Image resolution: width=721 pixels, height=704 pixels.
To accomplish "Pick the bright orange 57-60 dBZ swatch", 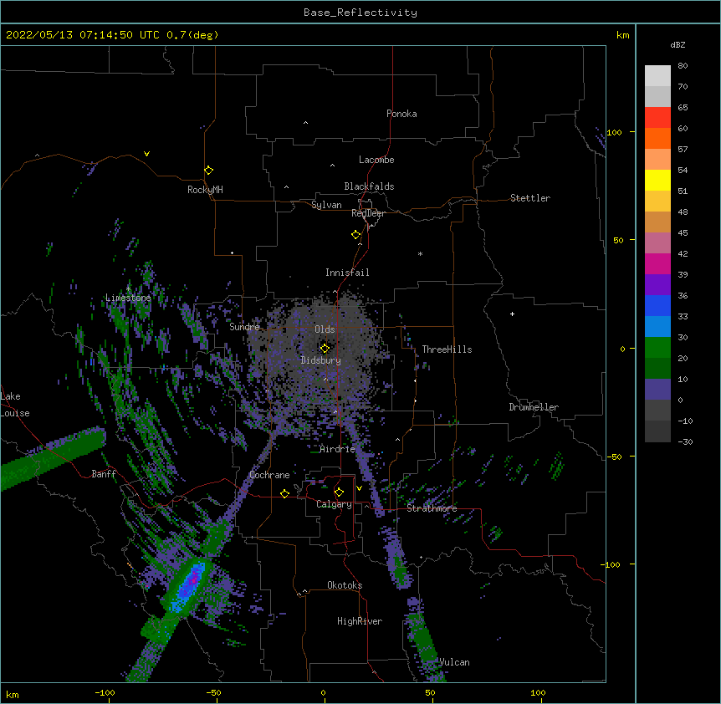I will [657, 138].
